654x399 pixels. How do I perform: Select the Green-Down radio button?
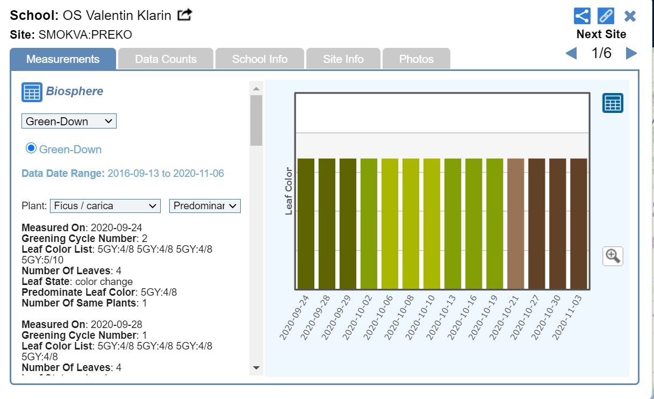coord(31,148)
